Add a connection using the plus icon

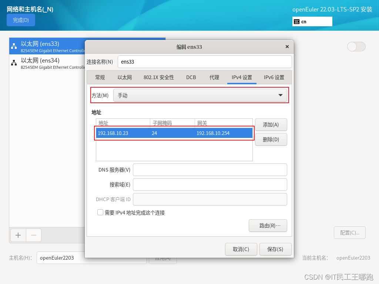(18, 235)
